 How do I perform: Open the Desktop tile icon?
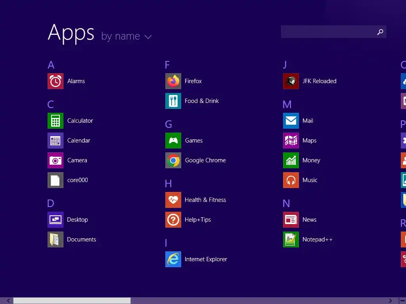(x=56, y=220)
